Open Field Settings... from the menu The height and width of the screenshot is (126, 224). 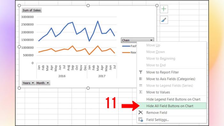(x=172, y=120)
